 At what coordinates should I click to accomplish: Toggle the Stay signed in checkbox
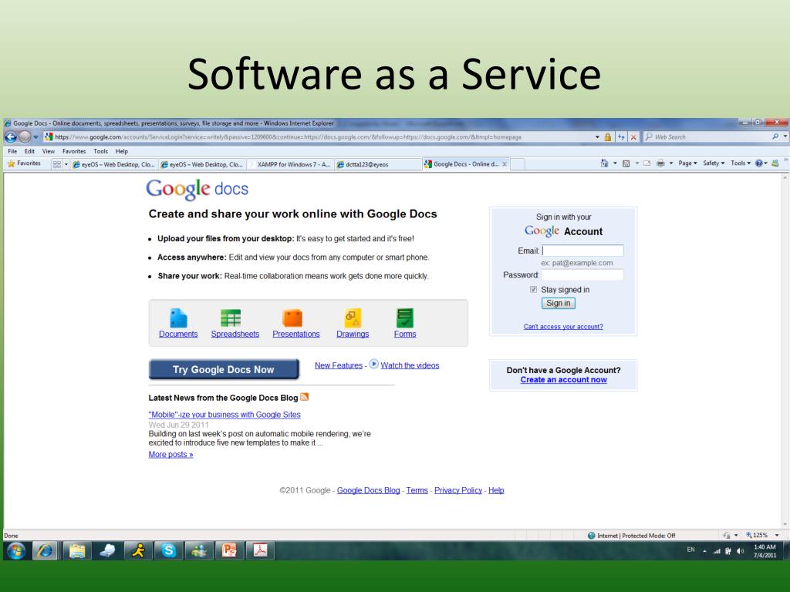coord(533,290)
